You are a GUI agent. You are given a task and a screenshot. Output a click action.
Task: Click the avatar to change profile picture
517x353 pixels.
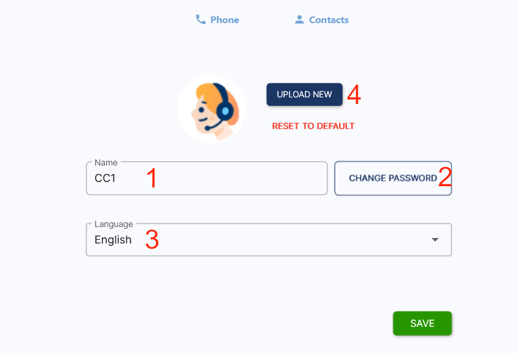click(x=211, y=109)
